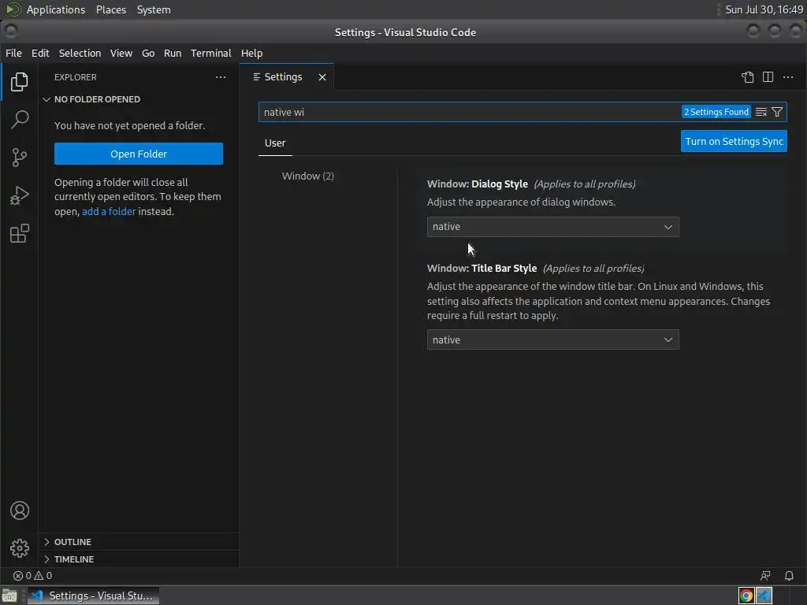Click show desktop icon in bottom panel

coord(9,596)
